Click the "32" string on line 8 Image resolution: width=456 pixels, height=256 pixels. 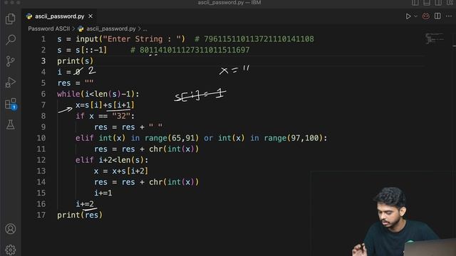121,116
